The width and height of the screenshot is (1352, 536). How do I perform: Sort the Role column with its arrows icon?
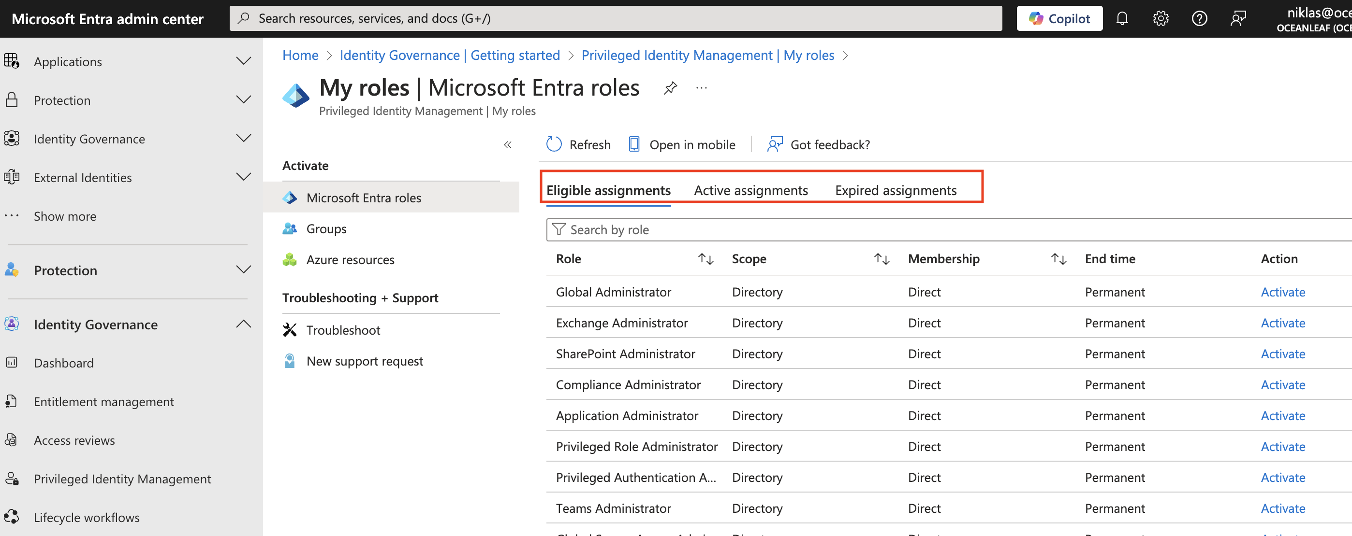click(705, 258)
